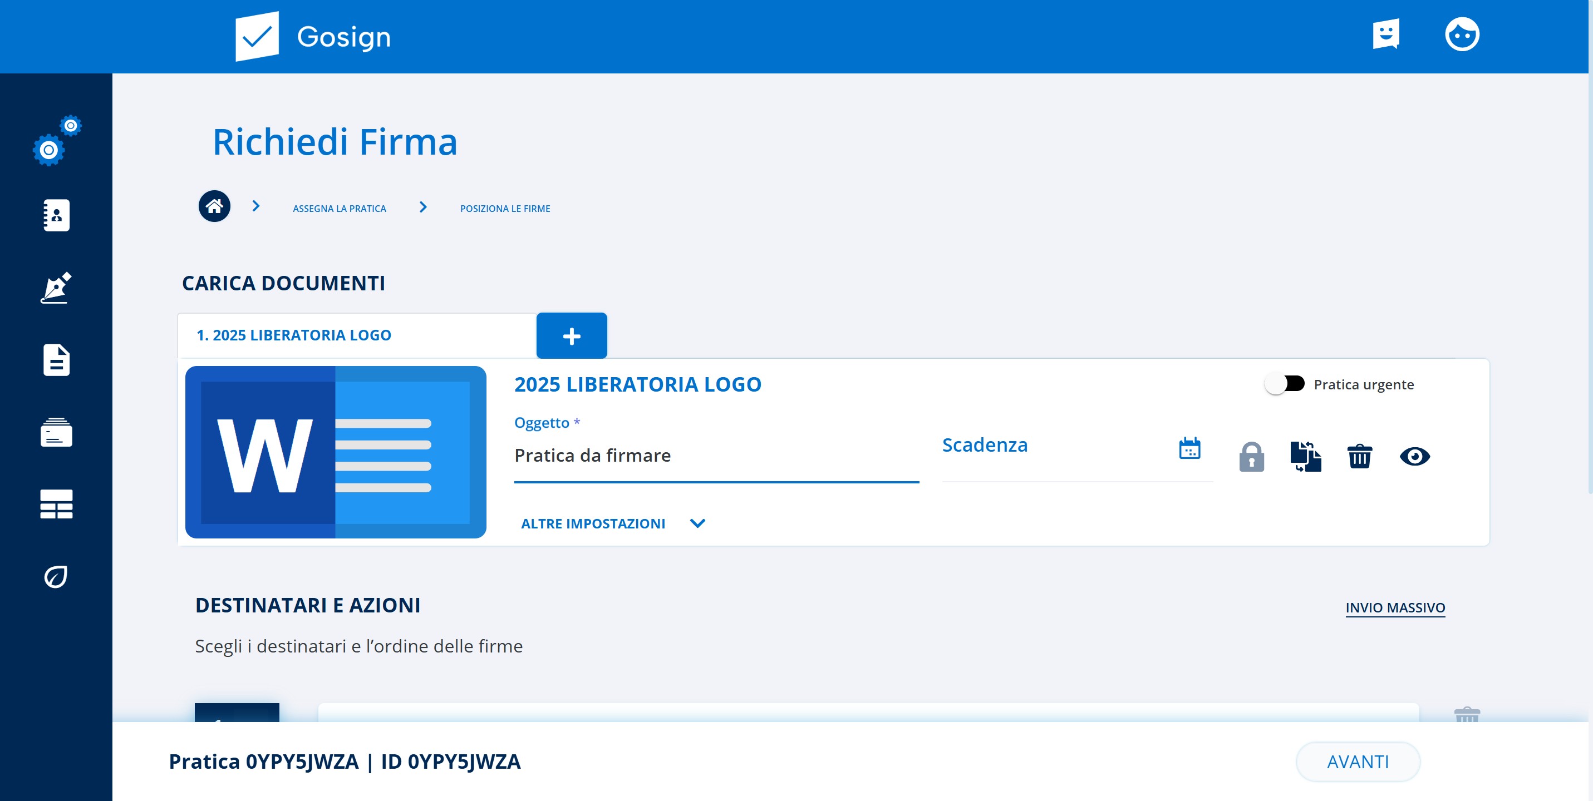The image size is (1593, 801).
Task: Click the replace document icon
Action: [x=1305, y=457]
